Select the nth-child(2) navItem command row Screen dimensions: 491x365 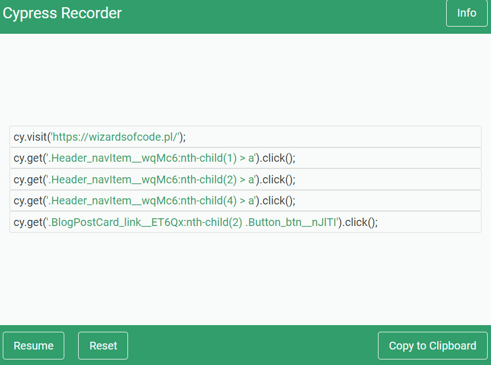pyautogui.click(x=245, y=179)
